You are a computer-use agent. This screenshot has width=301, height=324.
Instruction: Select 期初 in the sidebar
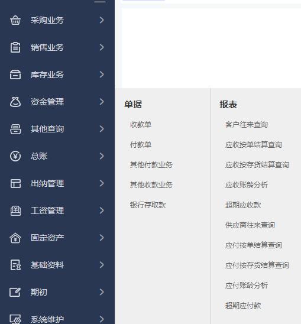pyautogui.click(x=39, y=292)
